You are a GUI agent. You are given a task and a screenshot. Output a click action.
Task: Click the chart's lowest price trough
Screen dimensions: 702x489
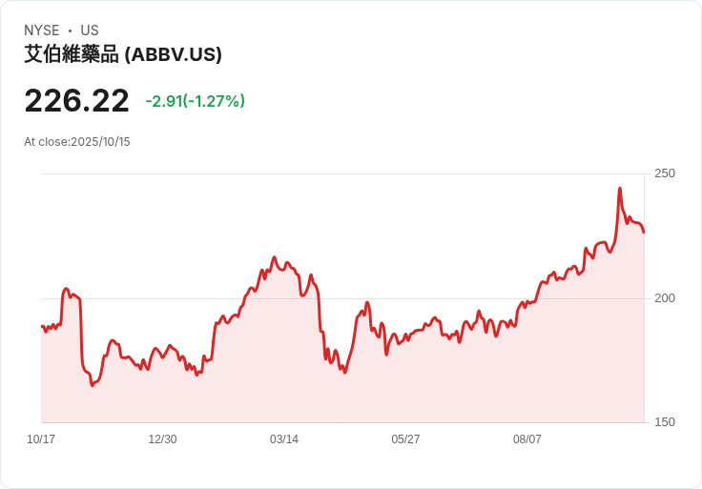point(93,385)
